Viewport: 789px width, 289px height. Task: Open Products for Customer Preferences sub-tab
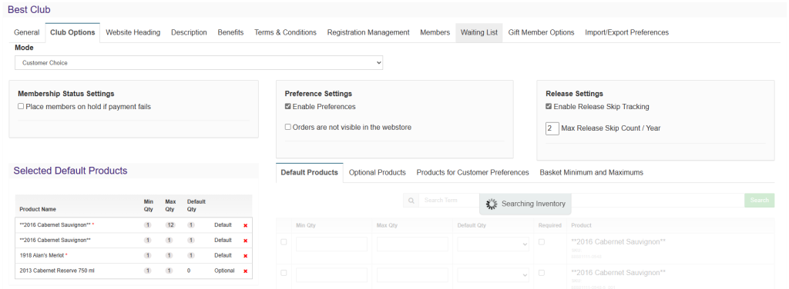[472, 172]
